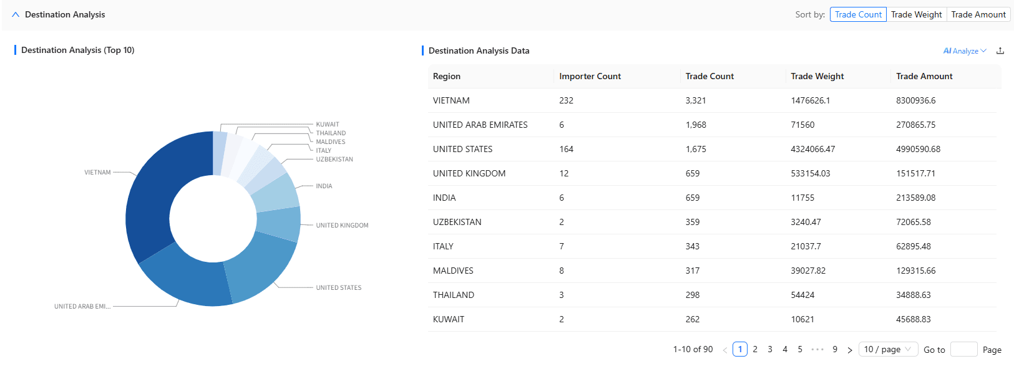Click the KUWAIT chart label
The height and width of the screenshot is (379, 1014).
coord(328,125)
